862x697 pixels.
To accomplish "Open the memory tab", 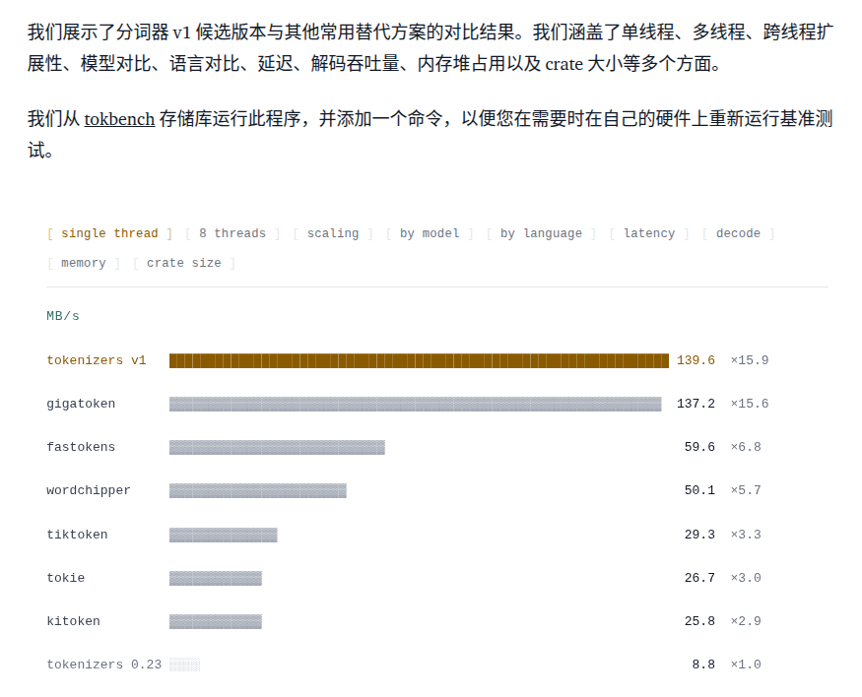I will (84, 263).
